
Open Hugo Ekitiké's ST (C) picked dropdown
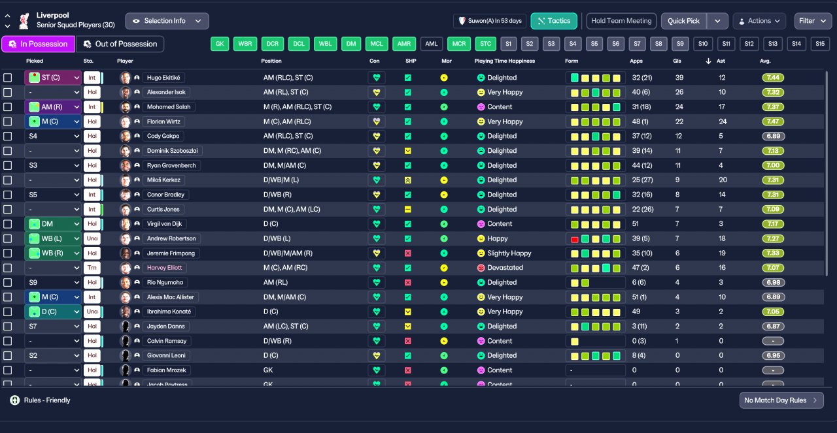53,78
